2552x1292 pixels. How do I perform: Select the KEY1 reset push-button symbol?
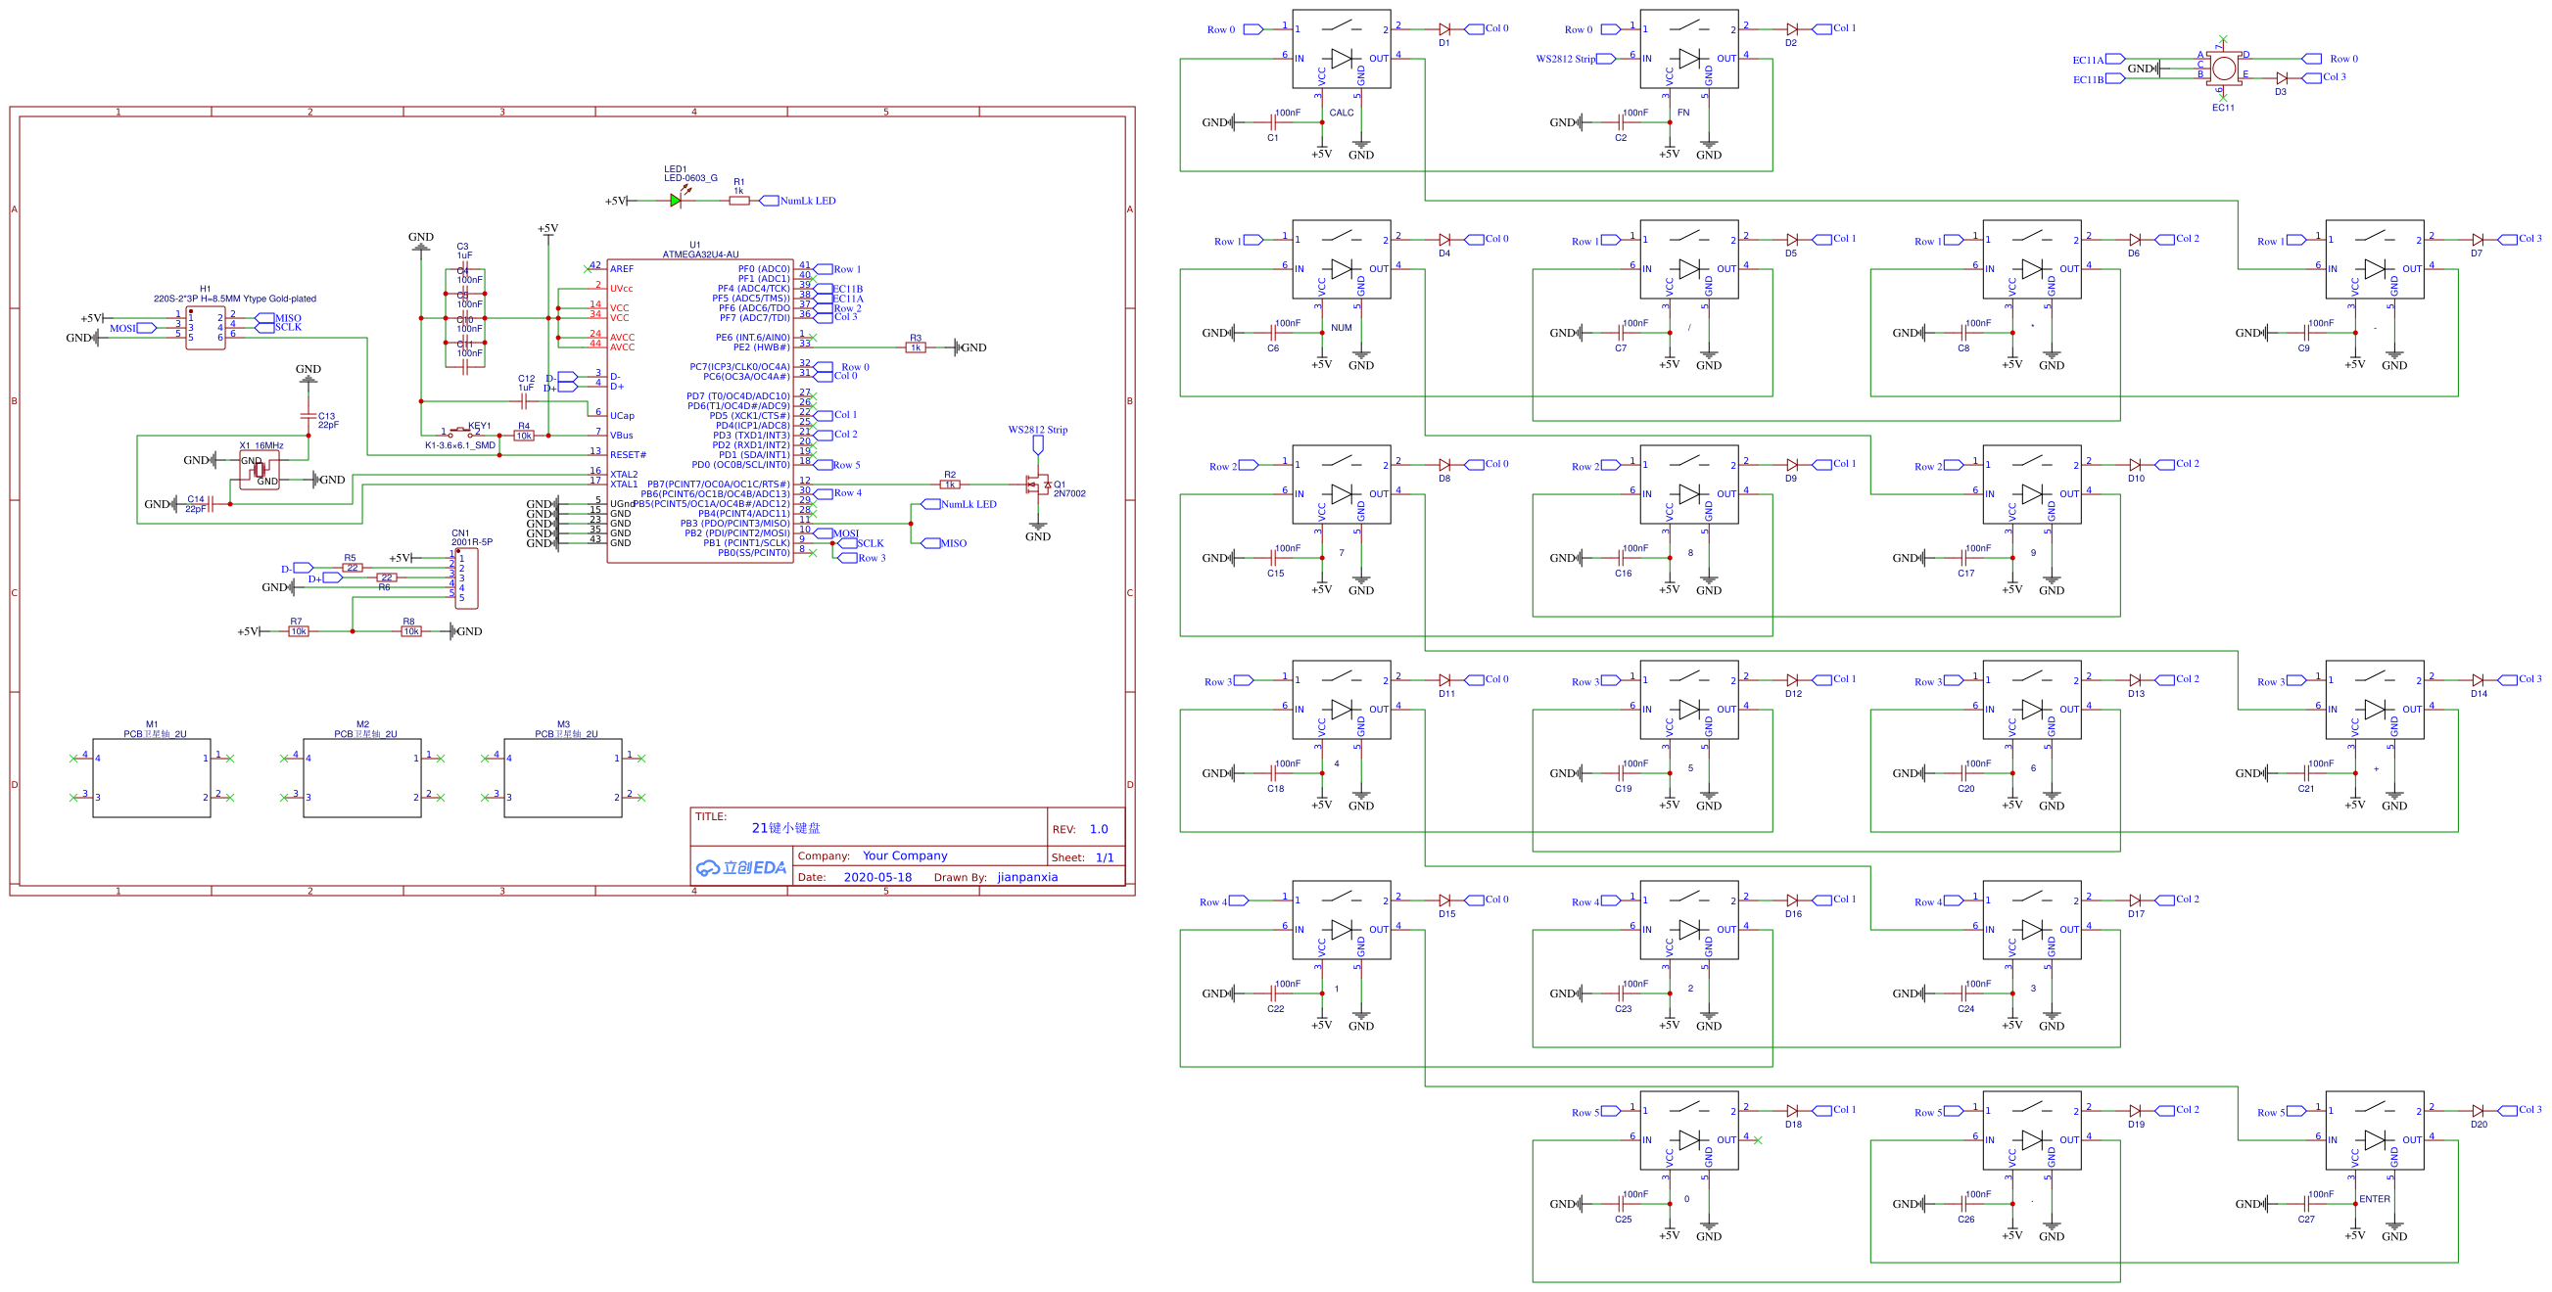pyautogui.click(x=460, y=434)
